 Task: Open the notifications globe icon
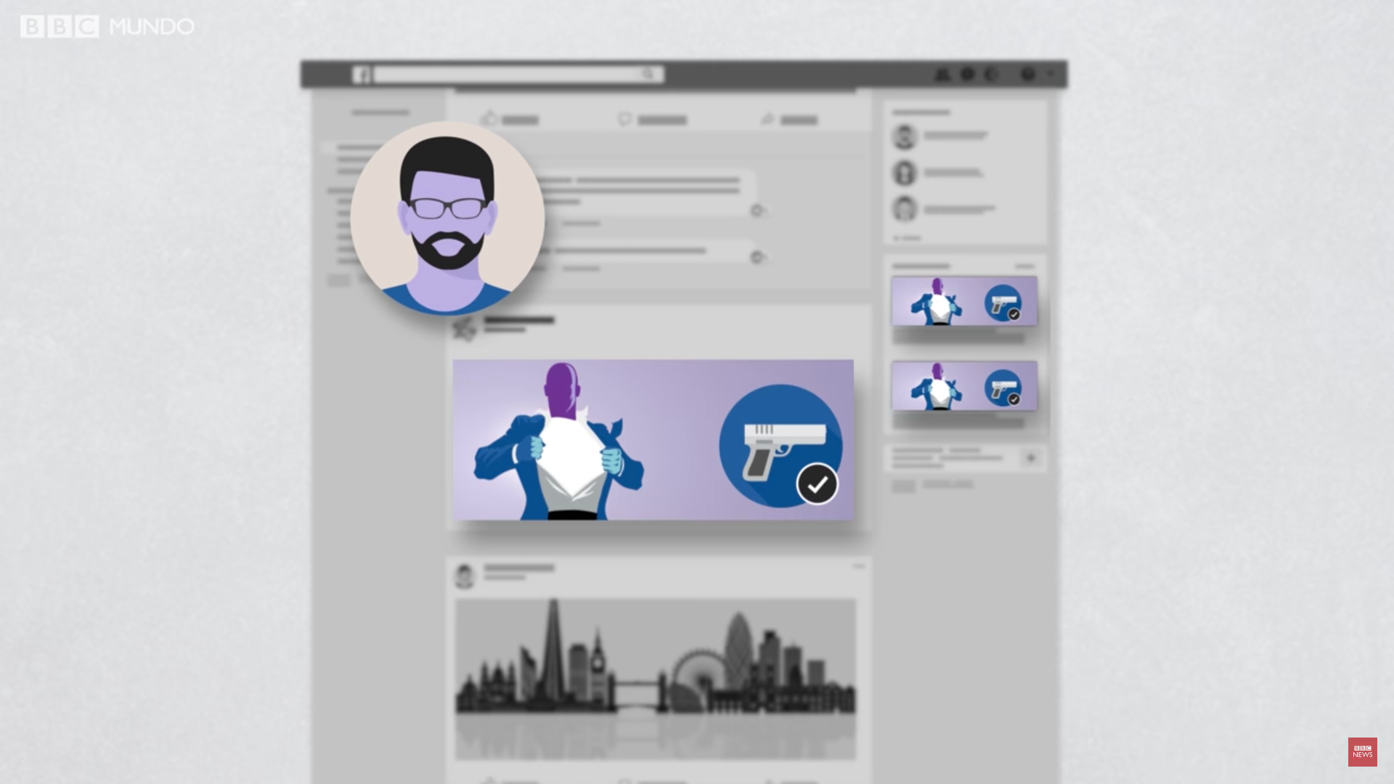pos(991,74)
